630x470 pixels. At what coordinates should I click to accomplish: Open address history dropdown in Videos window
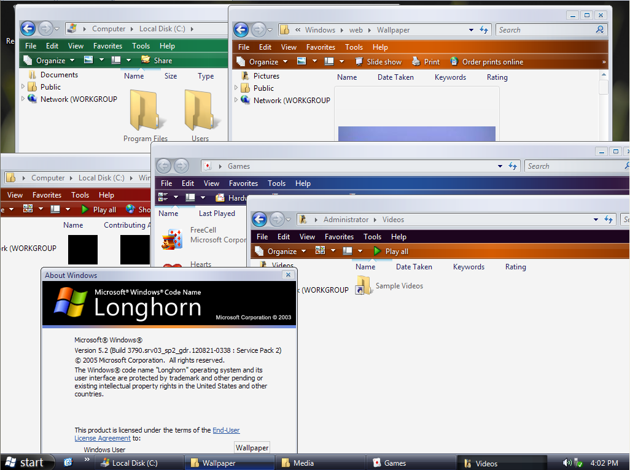(596, 220)
